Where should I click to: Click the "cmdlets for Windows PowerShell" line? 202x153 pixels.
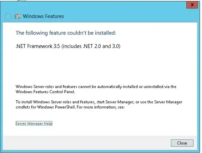pyautogui.click(x=70, y=107)
